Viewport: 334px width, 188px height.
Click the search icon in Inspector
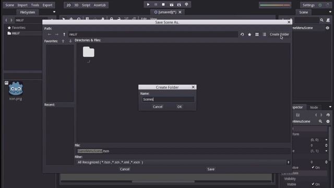(x=320, y=121)
